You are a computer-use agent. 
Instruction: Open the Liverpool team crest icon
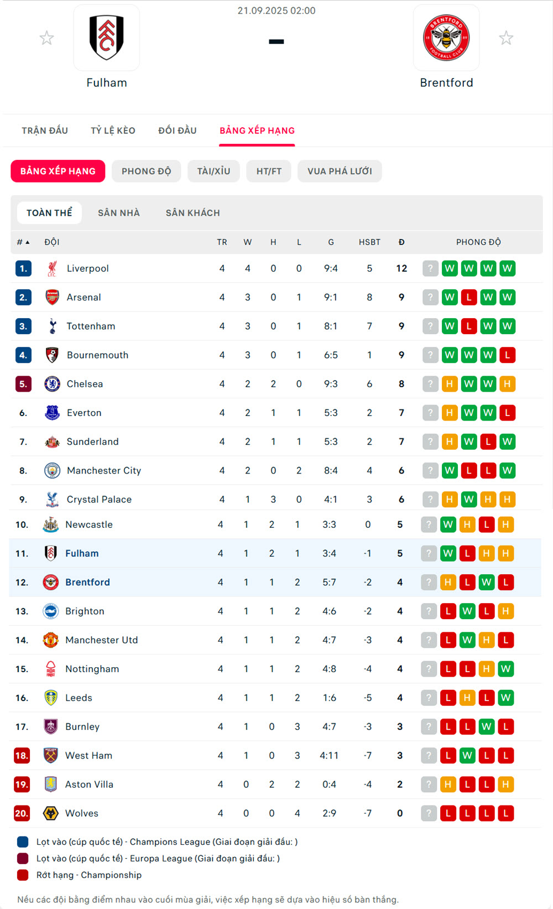click(x=52, y=268)
